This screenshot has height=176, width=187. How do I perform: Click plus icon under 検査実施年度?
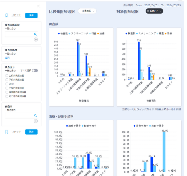point(36,40)
